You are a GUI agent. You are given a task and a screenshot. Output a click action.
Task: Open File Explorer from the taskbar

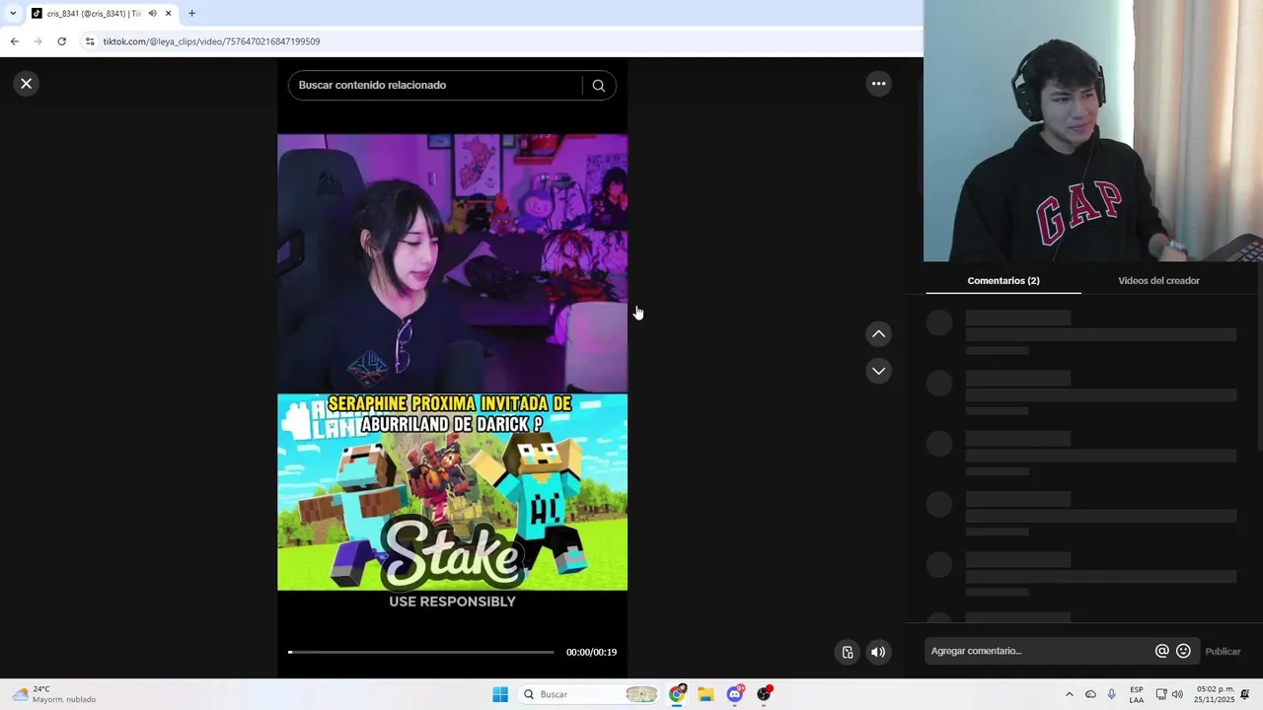pos(706,694)
